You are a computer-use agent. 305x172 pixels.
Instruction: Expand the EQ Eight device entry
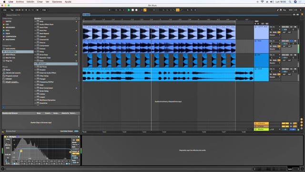point(35,64)
